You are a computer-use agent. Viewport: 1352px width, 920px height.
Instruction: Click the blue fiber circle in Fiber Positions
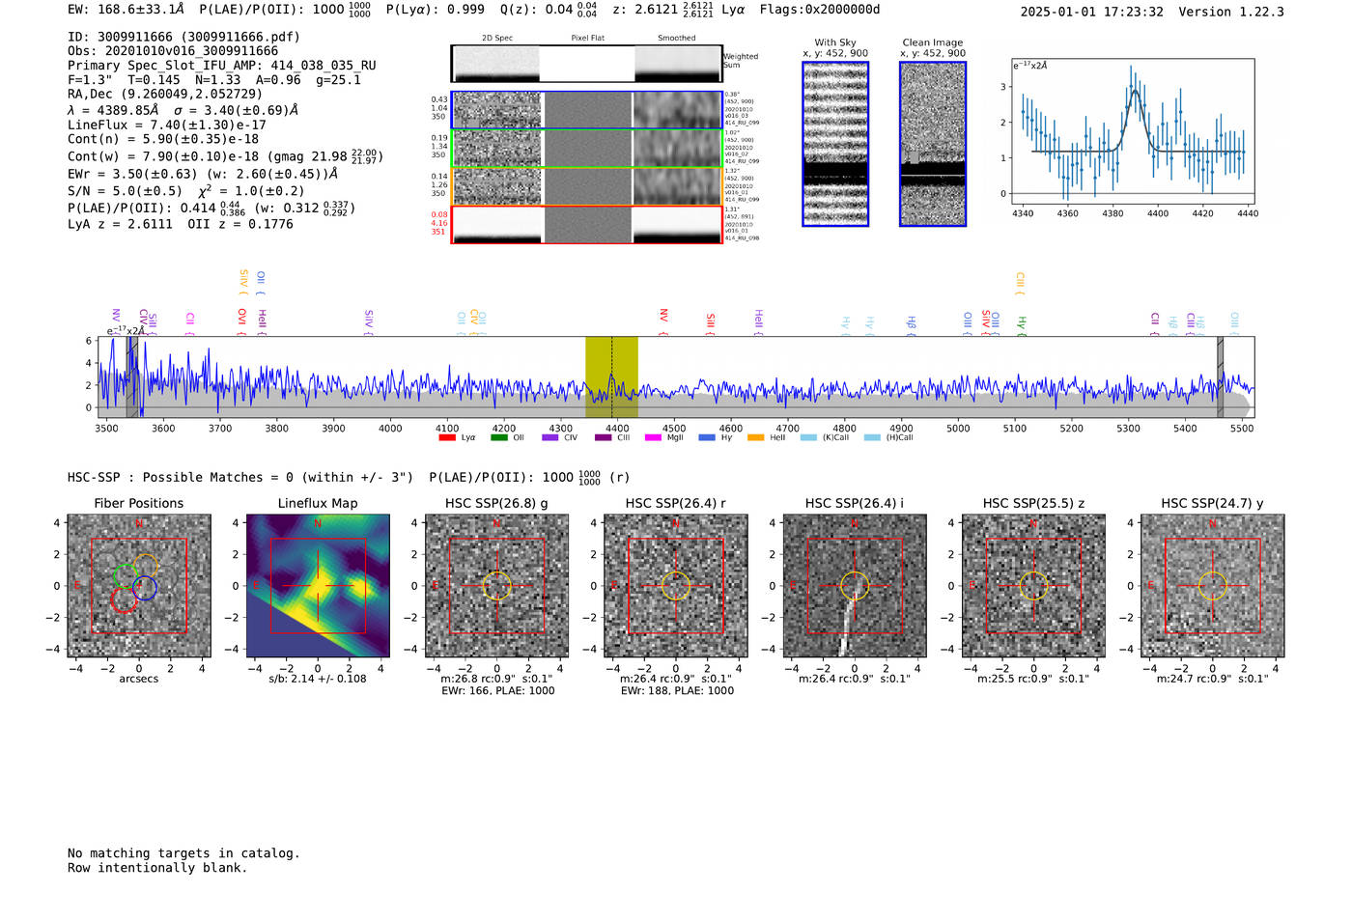(x=145, y=588)
